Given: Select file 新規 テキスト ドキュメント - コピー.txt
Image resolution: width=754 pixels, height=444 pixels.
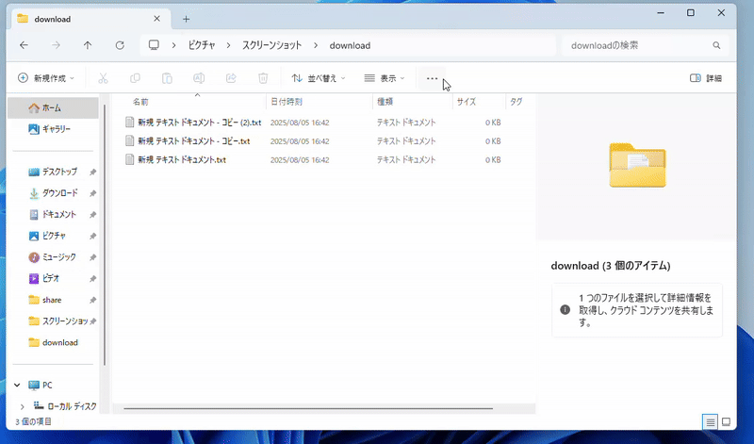Looking at the screenshot, I should [x=194, y=141].
